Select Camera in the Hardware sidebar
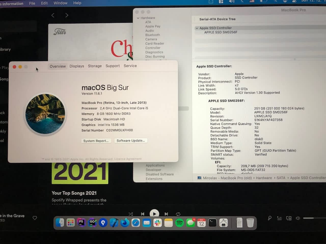This screenshot has width=326, height=244. point(151,39)
